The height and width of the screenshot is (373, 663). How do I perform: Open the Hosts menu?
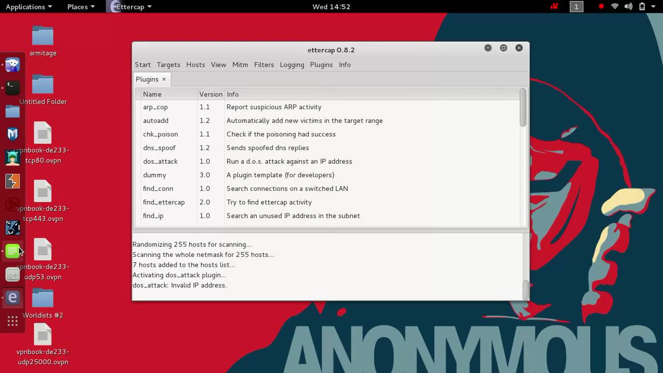point(195,65)
